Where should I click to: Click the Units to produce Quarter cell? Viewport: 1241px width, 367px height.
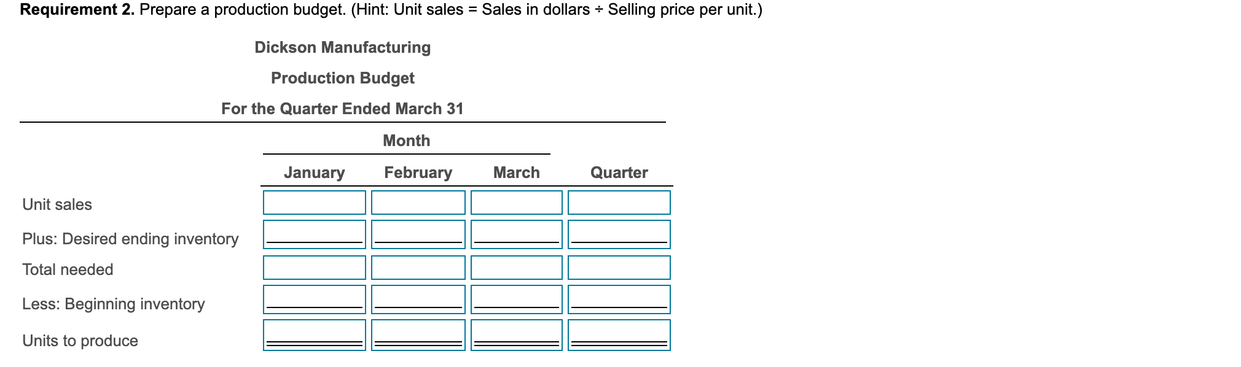click(619, 334)
